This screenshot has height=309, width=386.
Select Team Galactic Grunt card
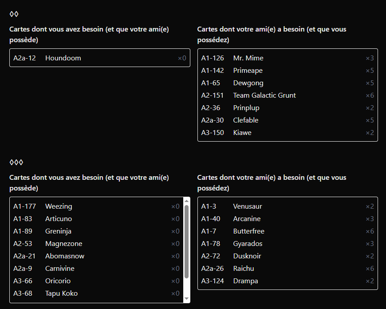(x=287, y=95)
